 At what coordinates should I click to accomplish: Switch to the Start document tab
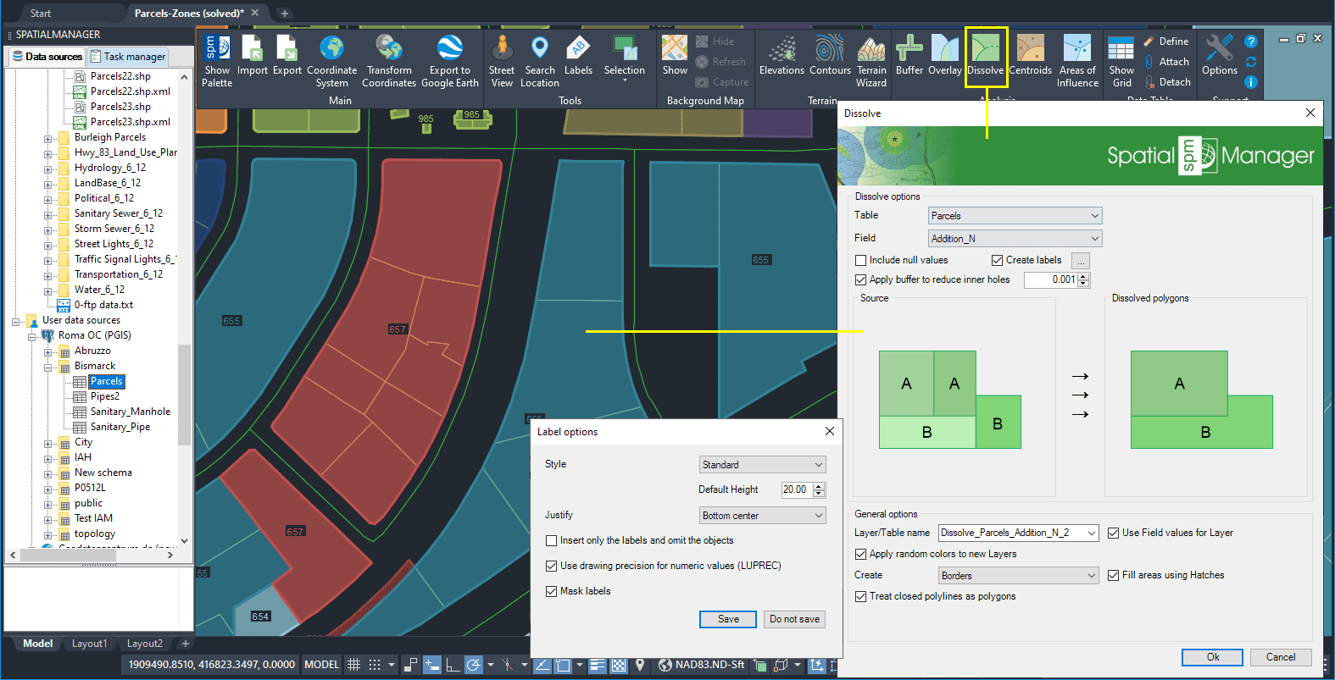[41, 13]
